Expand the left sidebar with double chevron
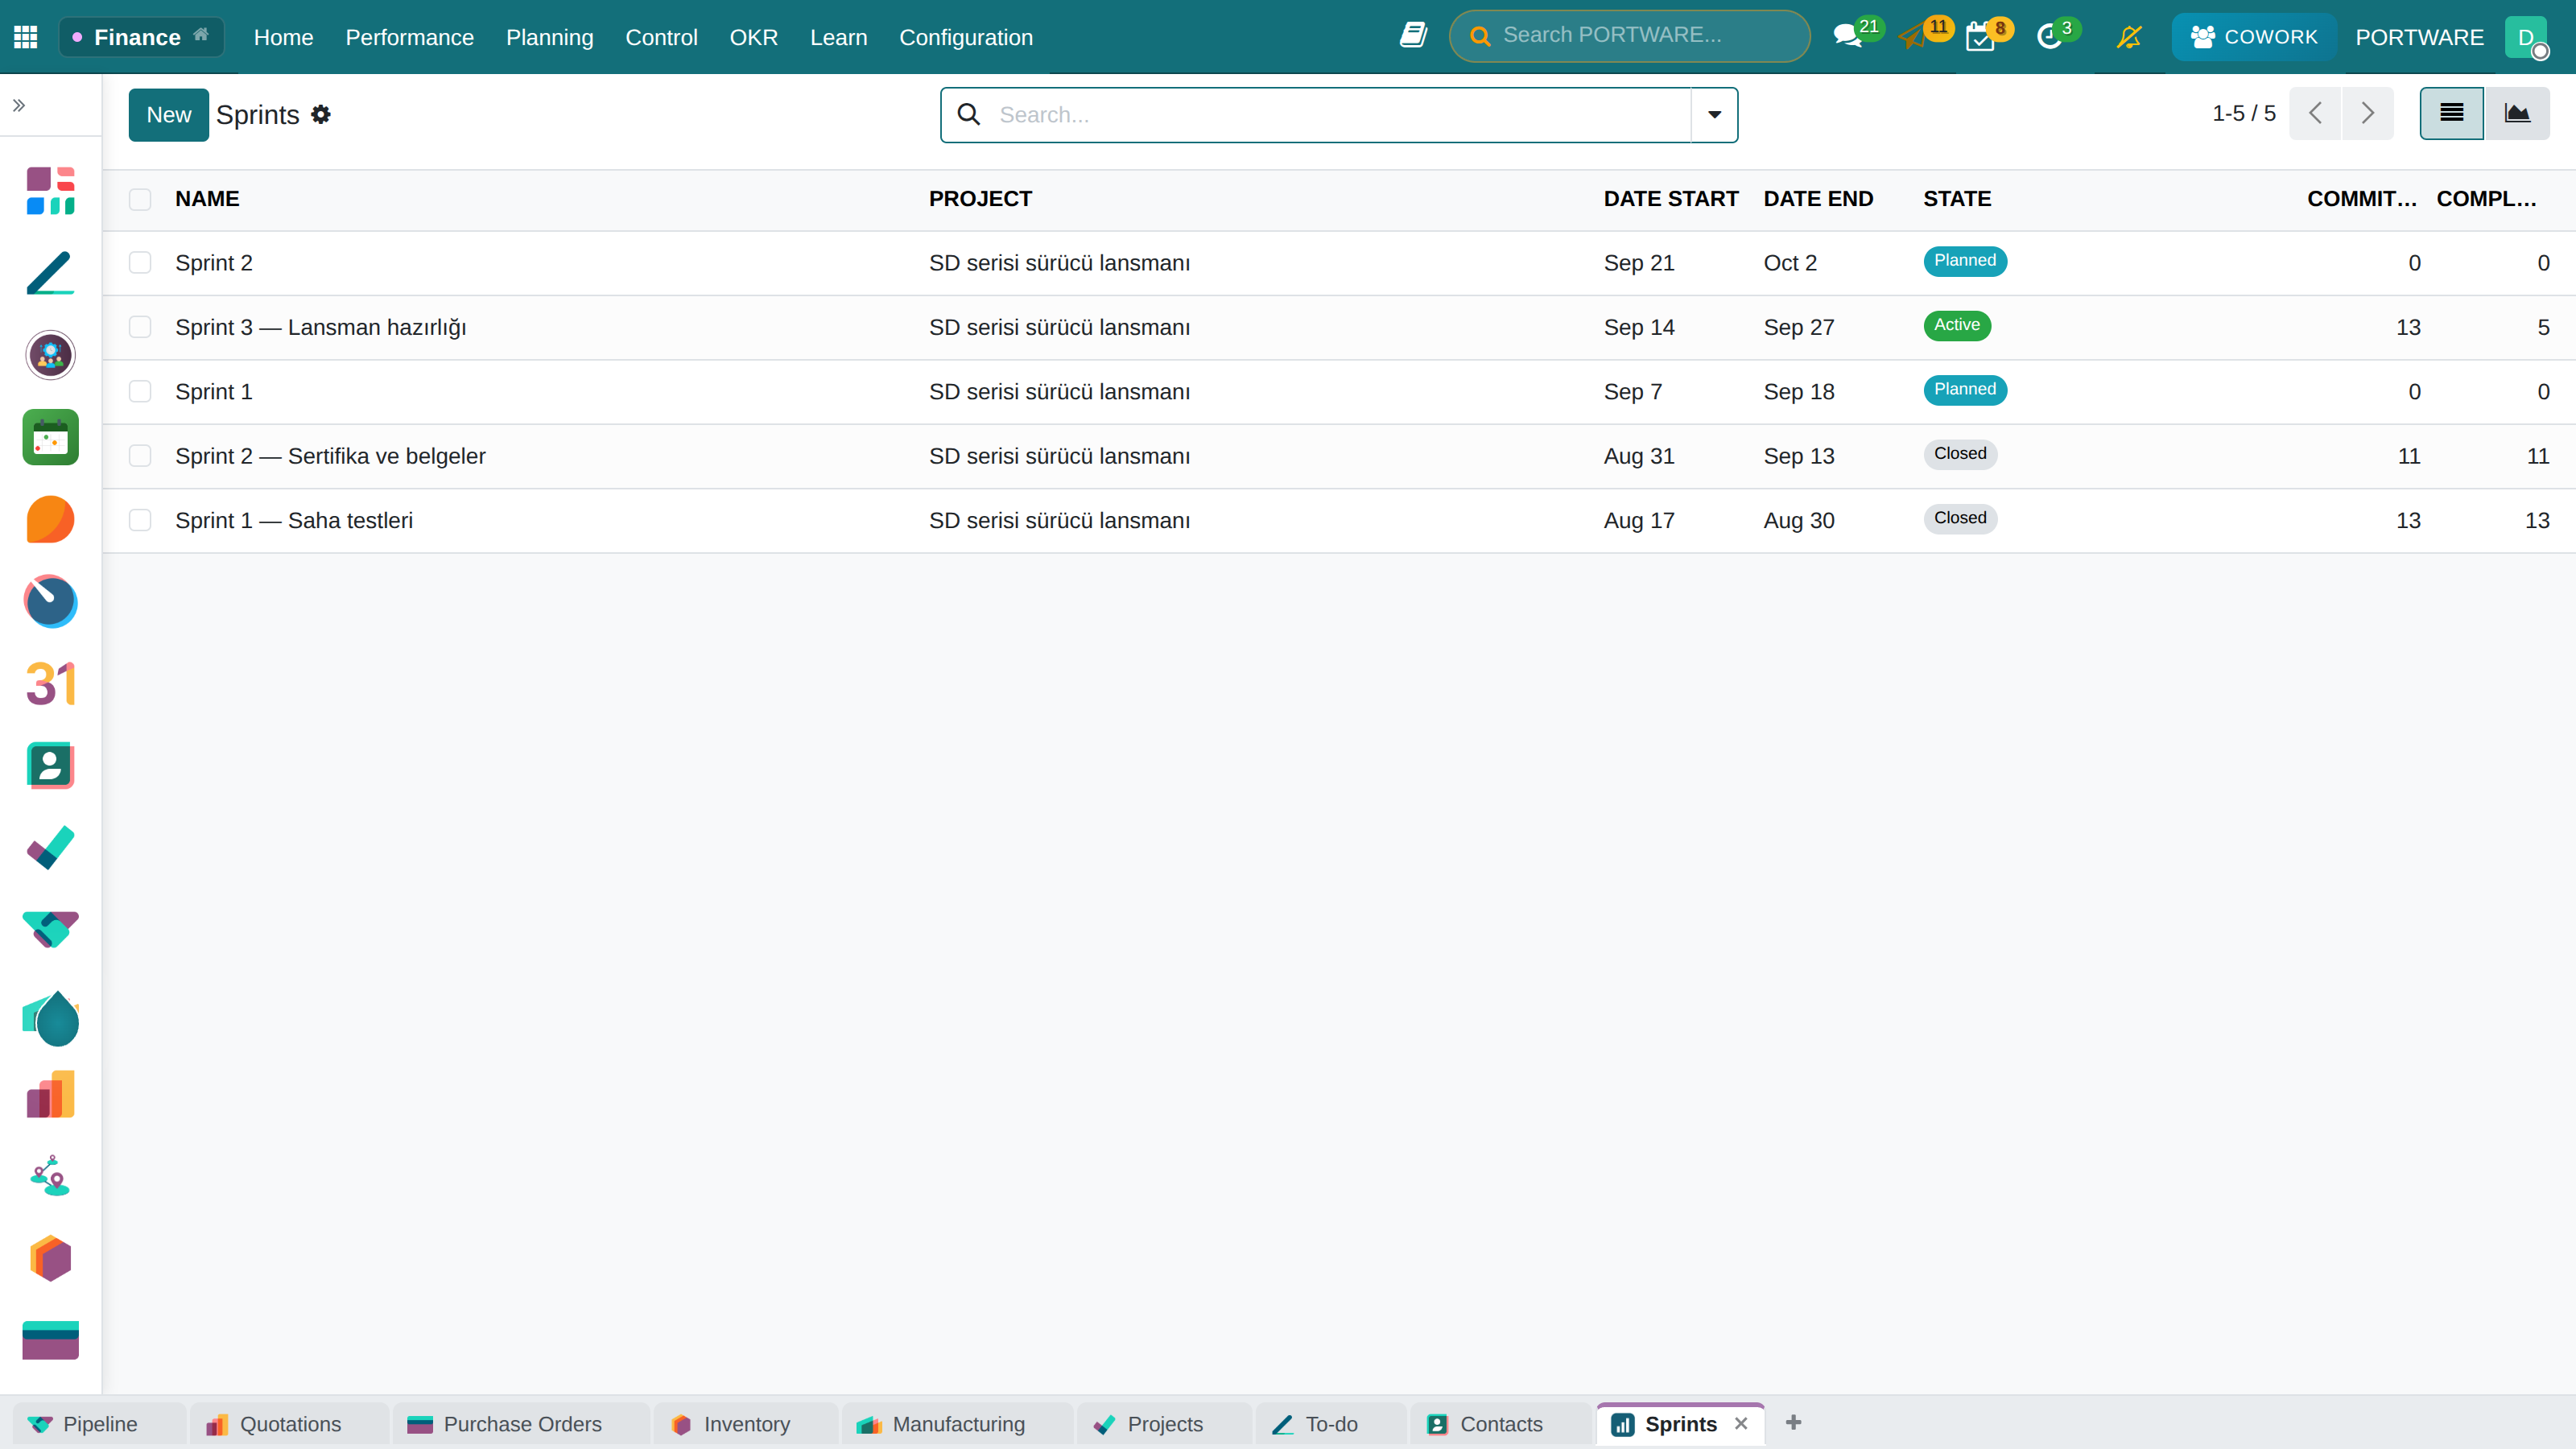 (19, 105)
